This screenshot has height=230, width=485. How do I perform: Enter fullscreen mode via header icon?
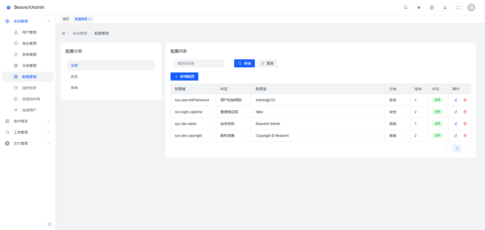458,8
